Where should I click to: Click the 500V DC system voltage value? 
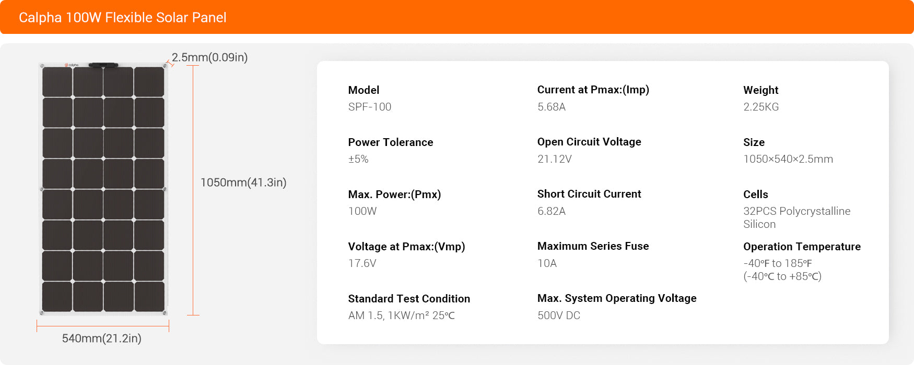[559, 315]
